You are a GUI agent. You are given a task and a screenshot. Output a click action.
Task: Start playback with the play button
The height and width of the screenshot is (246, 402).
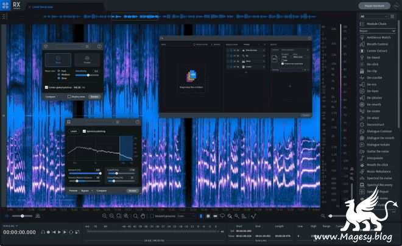(60, 232)
